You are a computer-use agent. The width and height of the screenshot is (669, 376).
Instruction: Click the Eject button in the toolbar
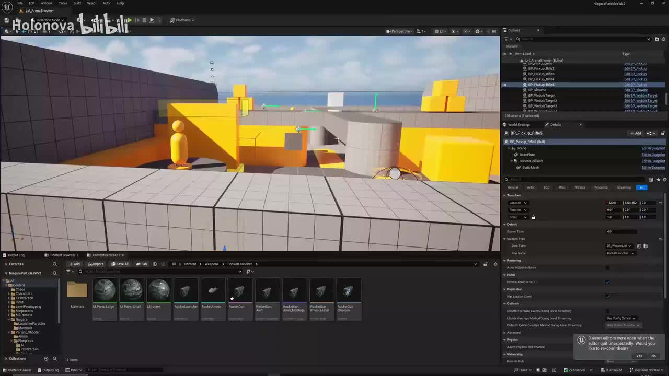coord(152,20)
